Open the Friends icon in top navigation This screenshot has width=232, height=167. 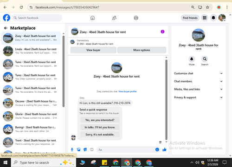click(114, 18)
